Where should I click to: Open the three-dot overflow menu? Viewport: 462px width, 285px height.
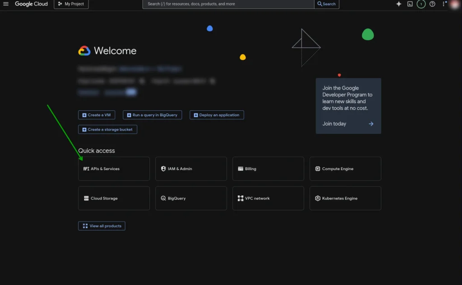[444, 4]
